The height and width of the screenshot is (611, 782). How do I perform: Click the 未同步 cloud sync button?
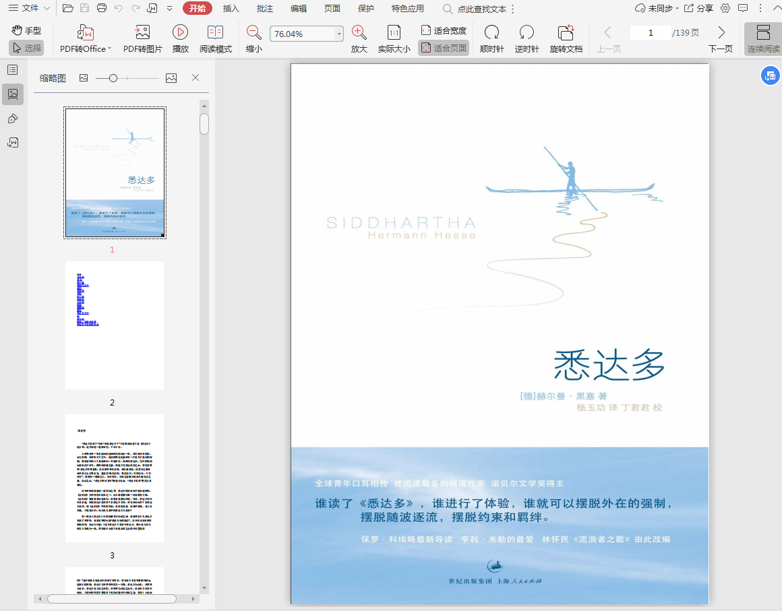[657, 9]
